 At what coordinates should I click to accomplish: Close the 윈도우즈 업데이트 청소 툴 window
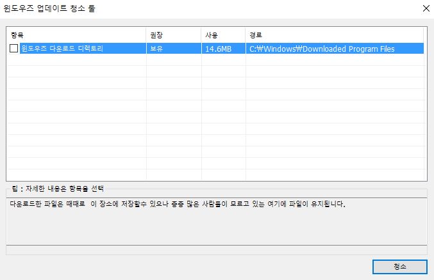pyautogui.click(x=426, y=8)
